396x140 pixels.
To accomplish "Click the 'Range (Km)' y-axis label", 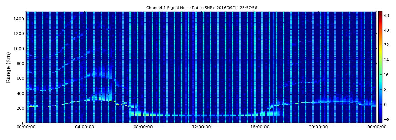I will (8, 67).
